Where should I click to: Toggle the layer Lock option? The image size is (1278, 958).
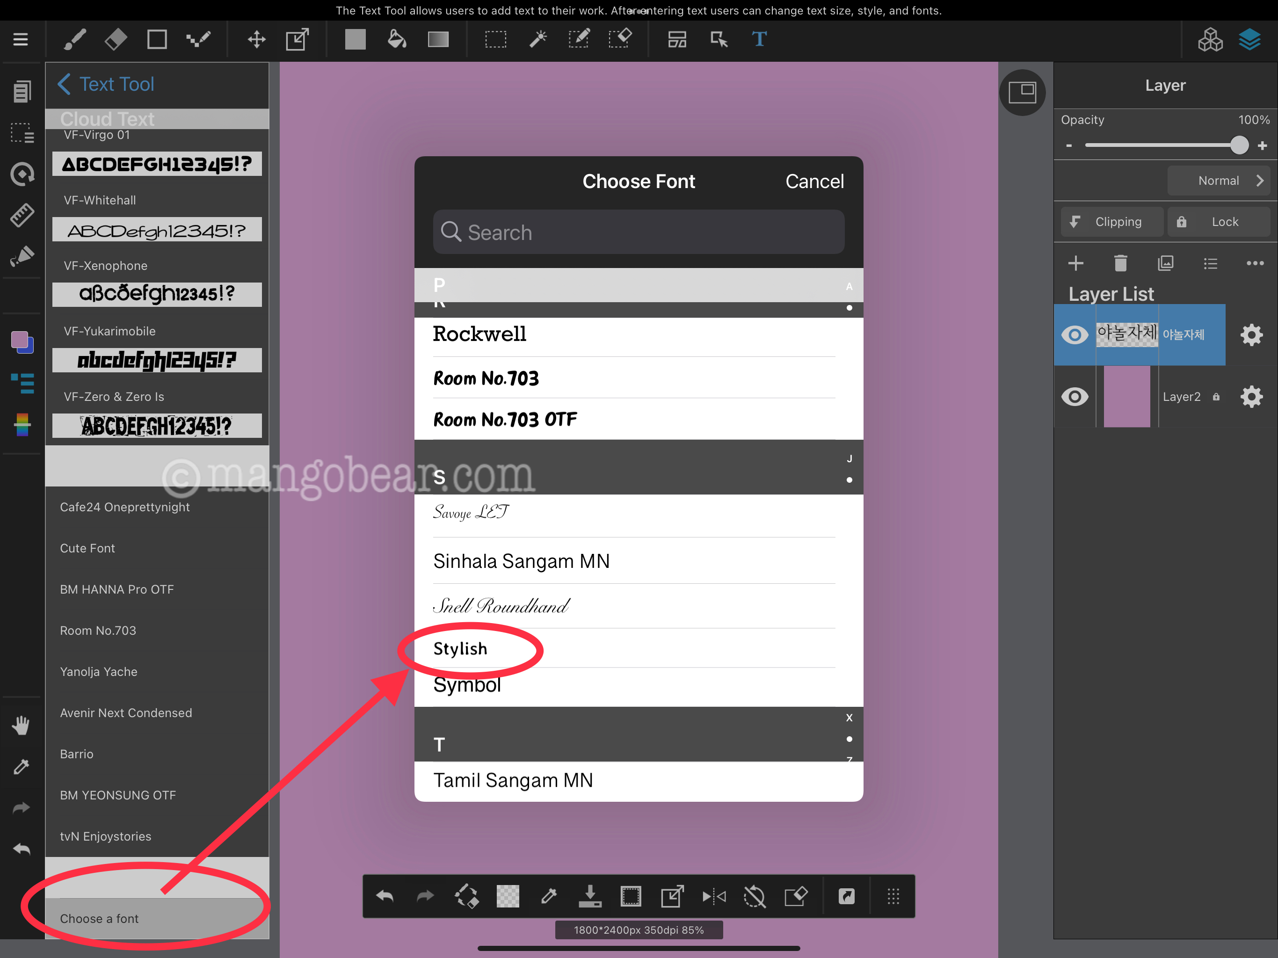(1218, 222)
